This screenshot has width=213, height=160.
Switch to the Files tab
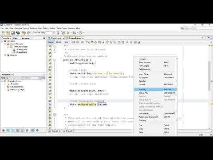16,38
